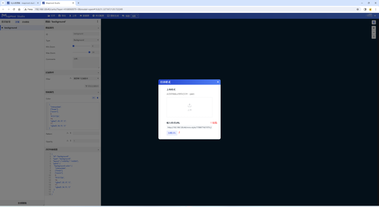Click 导出 in the top toolbar
The image size is (379, 207).
click(62, 16)
